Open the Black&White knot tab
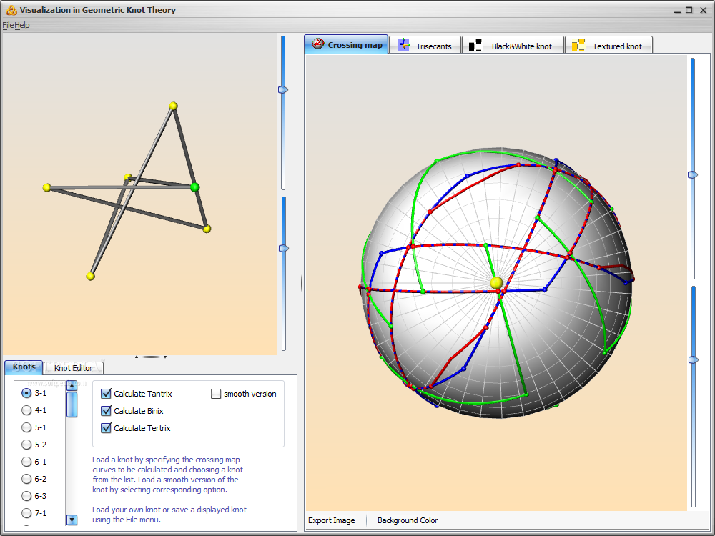The image size is (715, 536). (513, 45)
